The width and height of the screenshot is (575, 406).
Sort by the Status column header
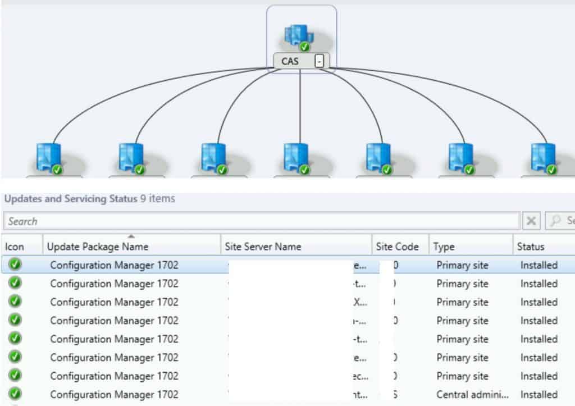[x=544, y=247]
